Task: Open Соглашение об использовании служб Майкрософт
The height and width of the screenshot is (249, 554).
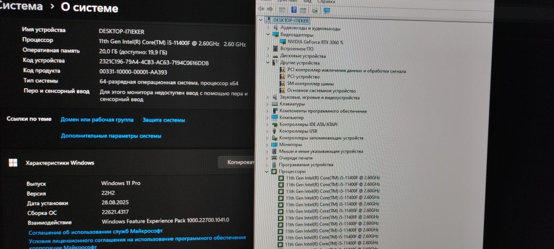Action: coord(96,231)
